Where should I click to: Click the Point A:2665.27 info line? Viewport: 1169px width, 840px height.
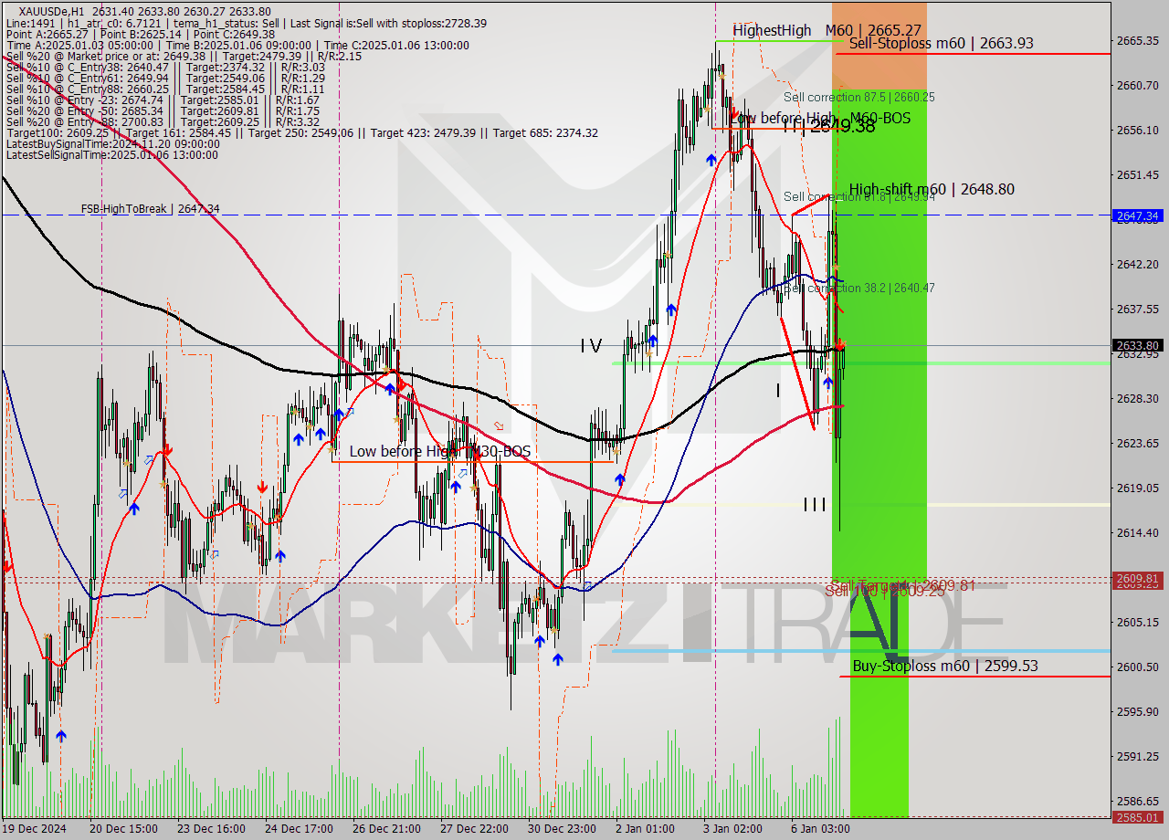(x=142, y=34)
